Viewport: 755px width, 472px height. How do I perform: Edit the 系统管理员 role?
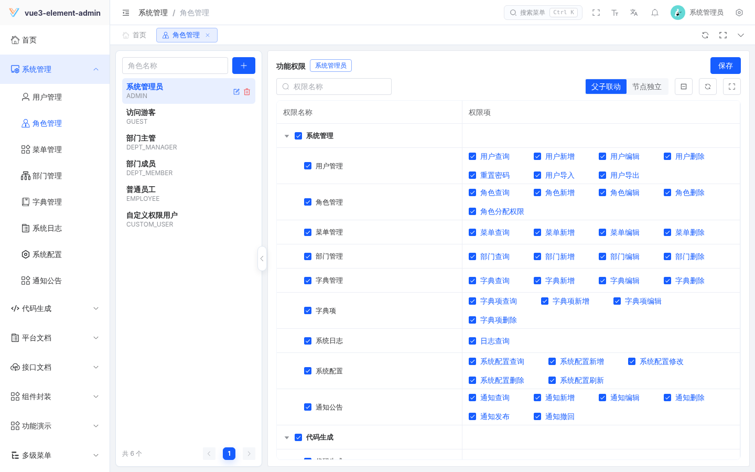tap(236, 92)
